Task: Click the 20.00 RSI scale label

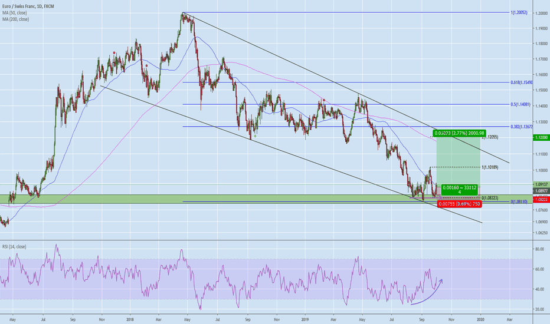Action: point(539,309)
